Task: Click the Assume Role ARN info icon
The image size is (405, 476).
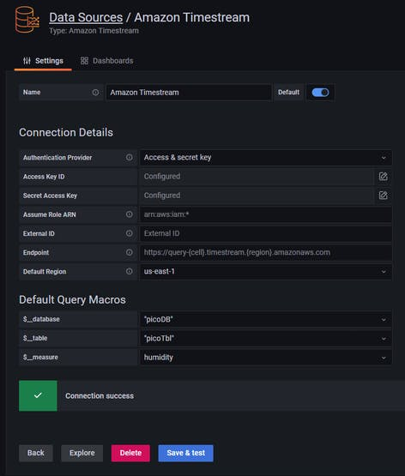Action: 129,214
